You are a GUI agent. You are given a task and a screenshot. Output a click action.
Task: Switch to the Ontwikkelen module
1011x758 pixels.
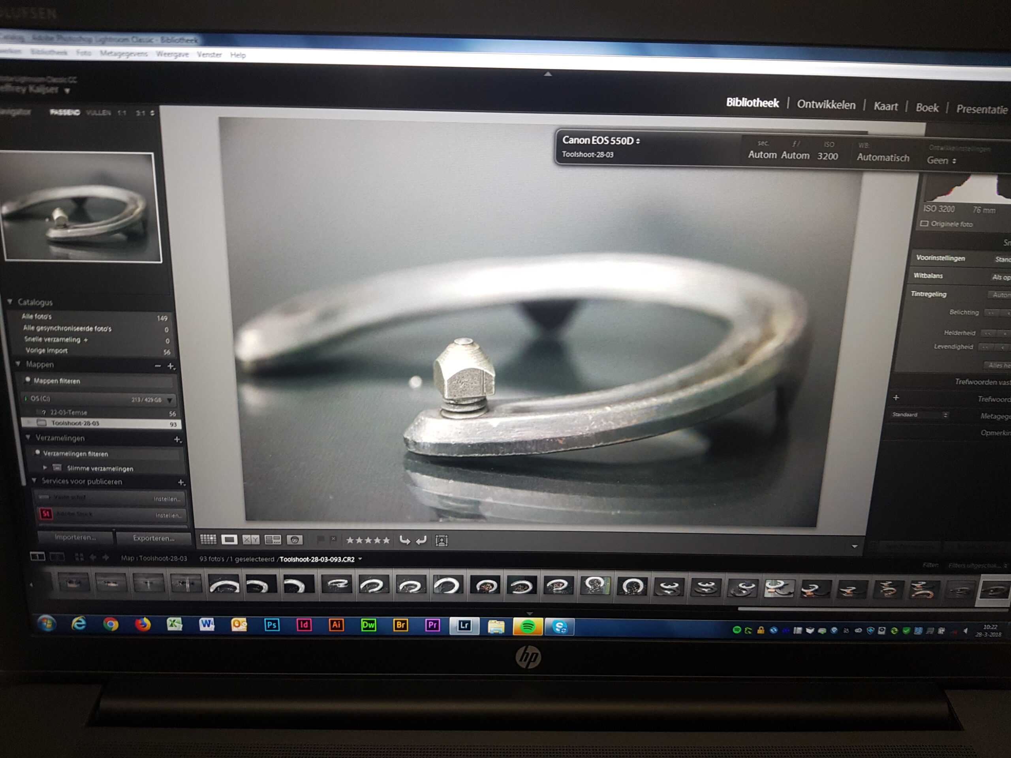[x=826, y=105]
